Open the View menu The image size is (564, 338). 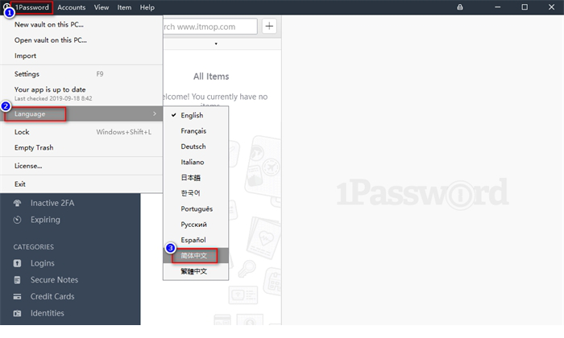(x=102, y=7)
